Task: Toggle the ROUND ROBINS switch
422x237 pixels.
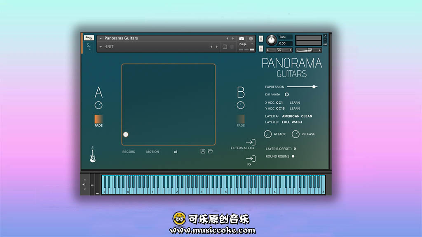Action: pos(293,156)
